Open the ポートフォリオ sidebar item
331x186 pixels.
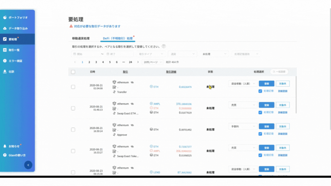[17, 18]
